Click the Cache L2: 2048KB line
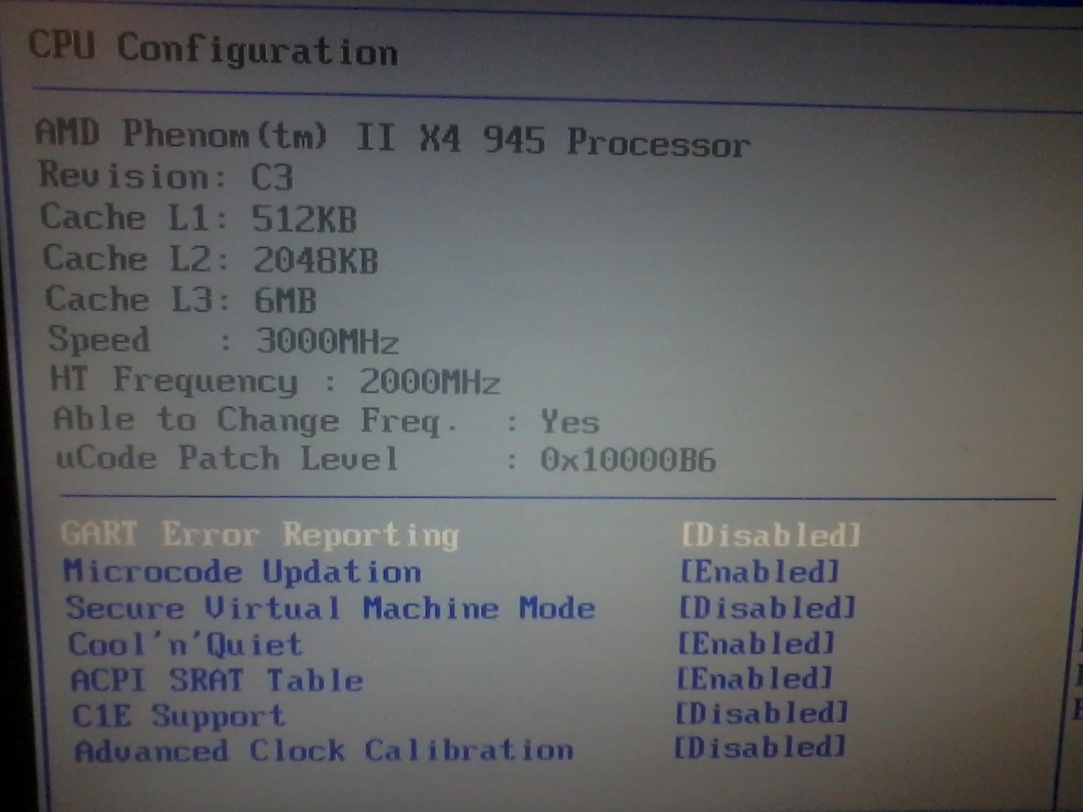This screenshot has height=812, width=1083. [x=211, y=259]
